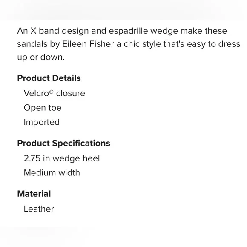Select the Leather material entry
This screenshot has height=247, width=247.
point(39,209)
